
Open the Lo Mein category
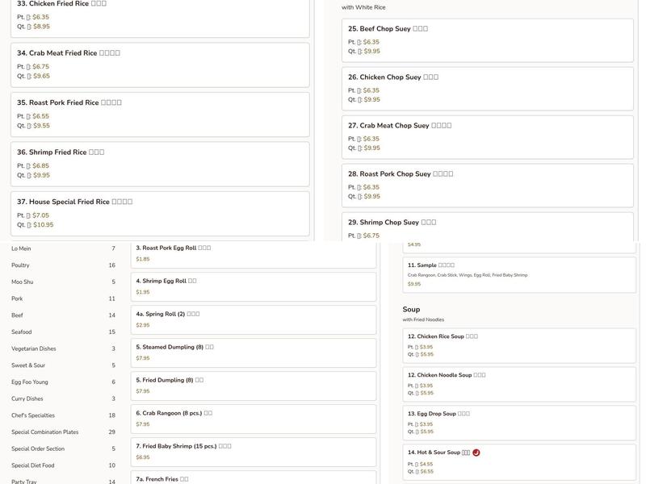click(21, 248)
